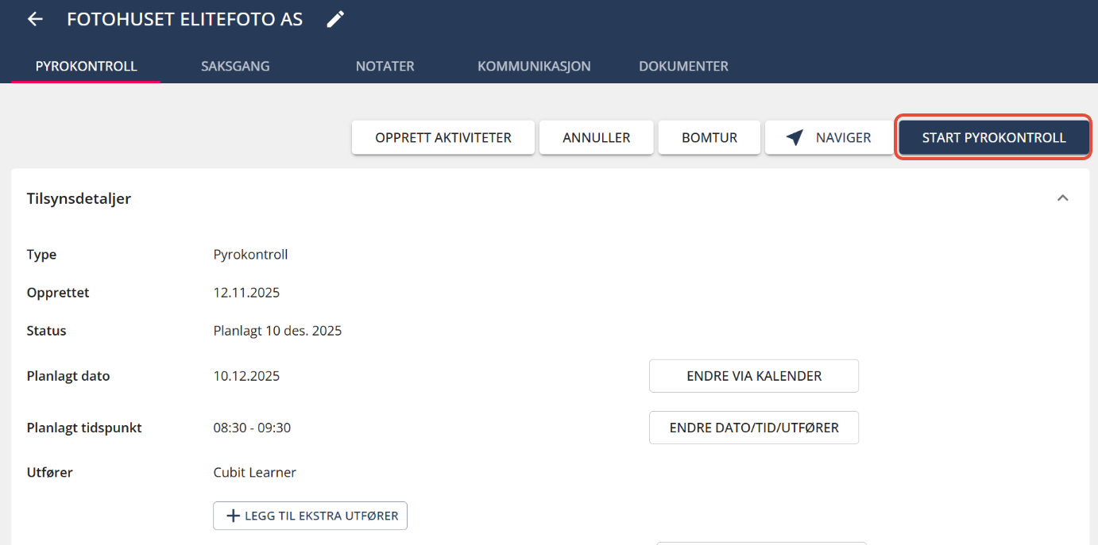This screenshot has width=1098, height=545.
Task: Add extra performer with LEGG TIL EKSTRA UTFØRER
Action: pyautogui.click(x=311, y=516)
